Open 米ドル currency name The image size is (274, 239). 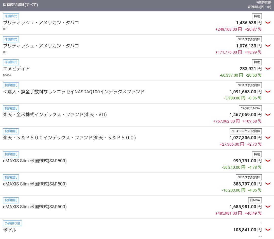[10, 230]
